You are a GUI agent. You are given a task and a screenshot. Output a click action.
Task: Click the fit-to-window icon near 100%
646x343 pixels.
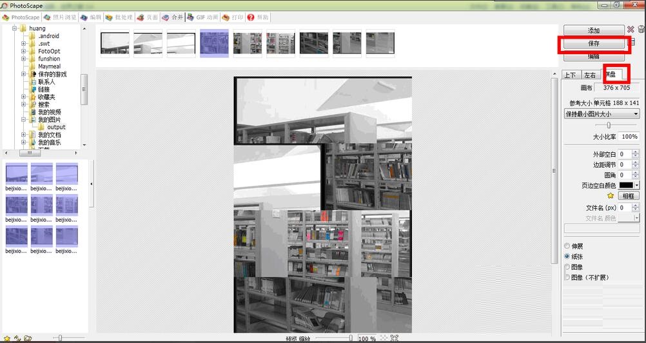pos(395,338)
